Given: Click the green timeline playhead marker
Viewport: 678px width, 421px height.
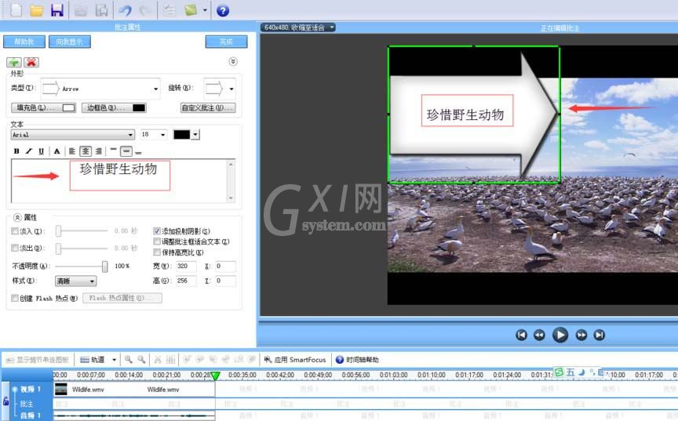Looking at the screenshot, I should coord(215,376).
